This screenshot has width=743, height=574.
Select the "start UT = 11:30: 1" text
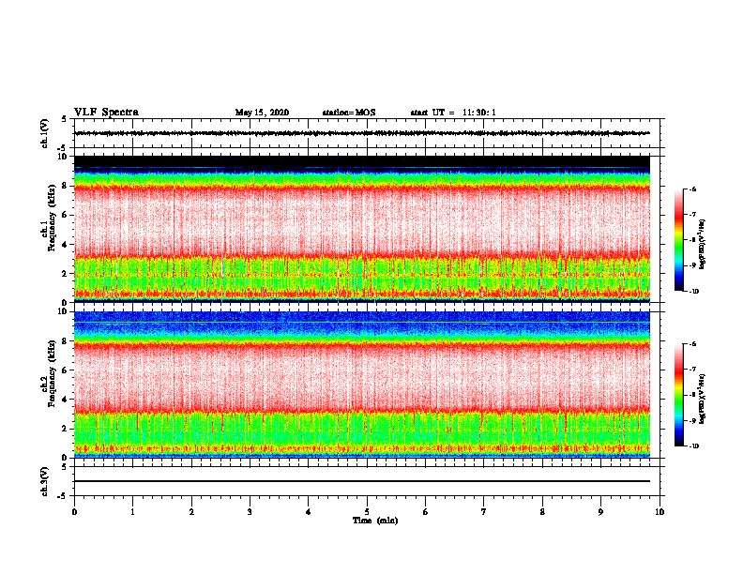coord(453,113)
